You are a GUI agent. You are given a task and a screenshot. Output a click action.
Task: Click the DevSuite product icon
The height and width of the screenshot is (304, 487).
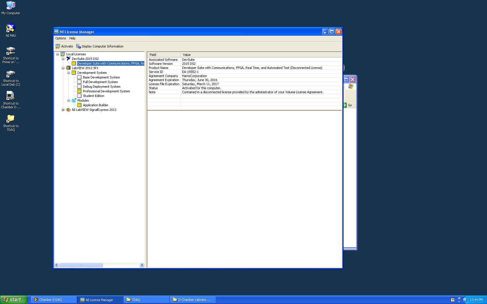[68, 59]
